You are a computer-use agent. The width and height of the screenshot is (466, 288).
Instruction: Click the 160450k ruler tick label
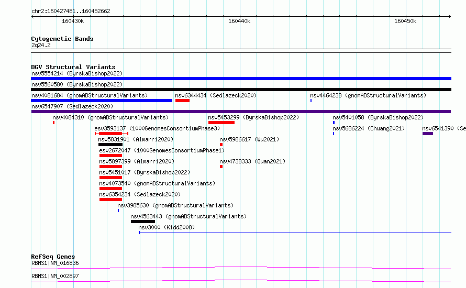[405, 21]
